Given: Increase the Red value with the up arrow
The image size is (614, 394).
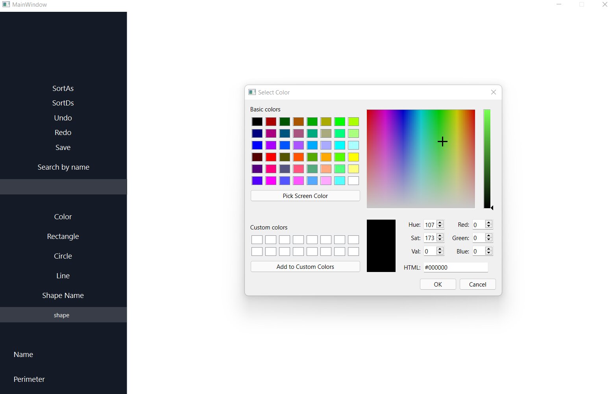Looking at the screenshot, I should [488, 222].
